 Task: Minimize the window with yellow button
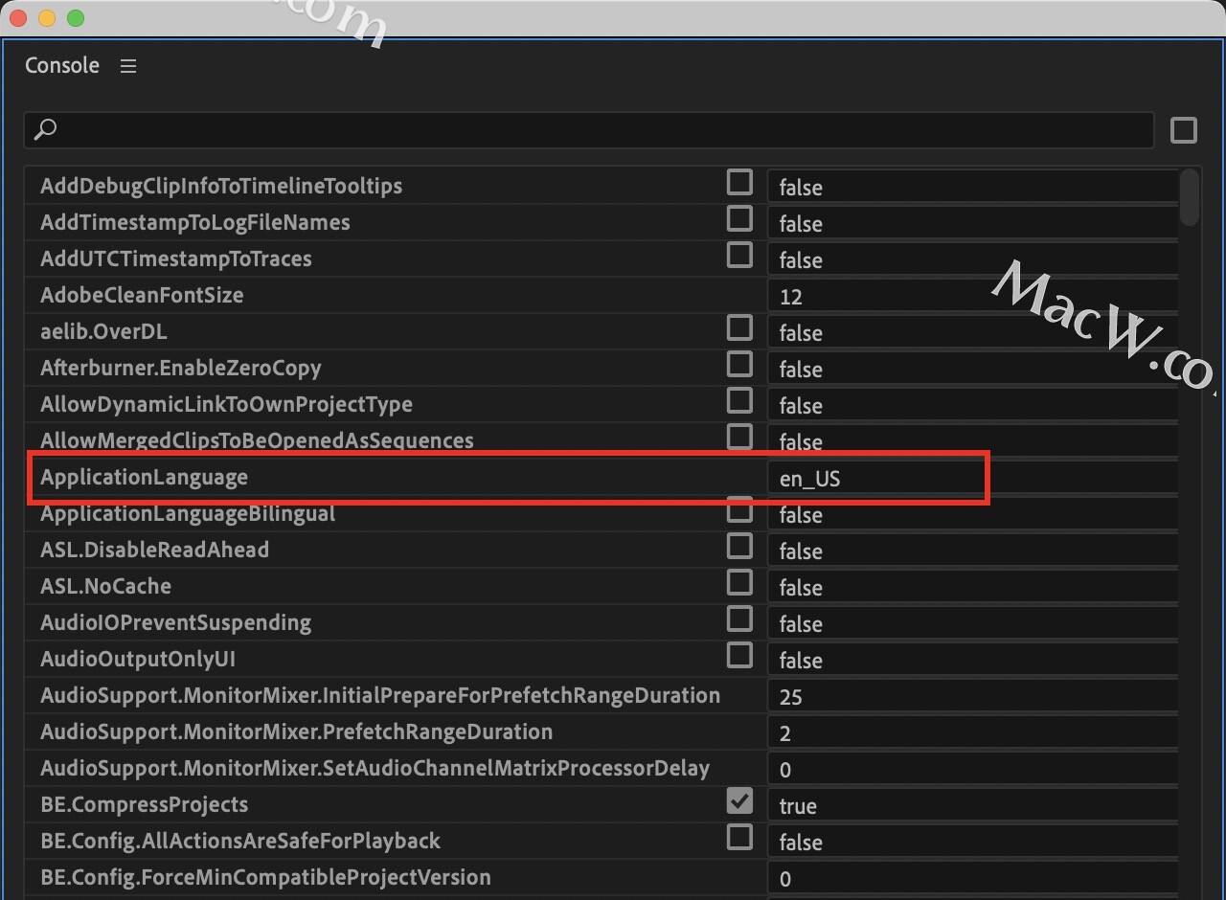[x=46, y=18]
